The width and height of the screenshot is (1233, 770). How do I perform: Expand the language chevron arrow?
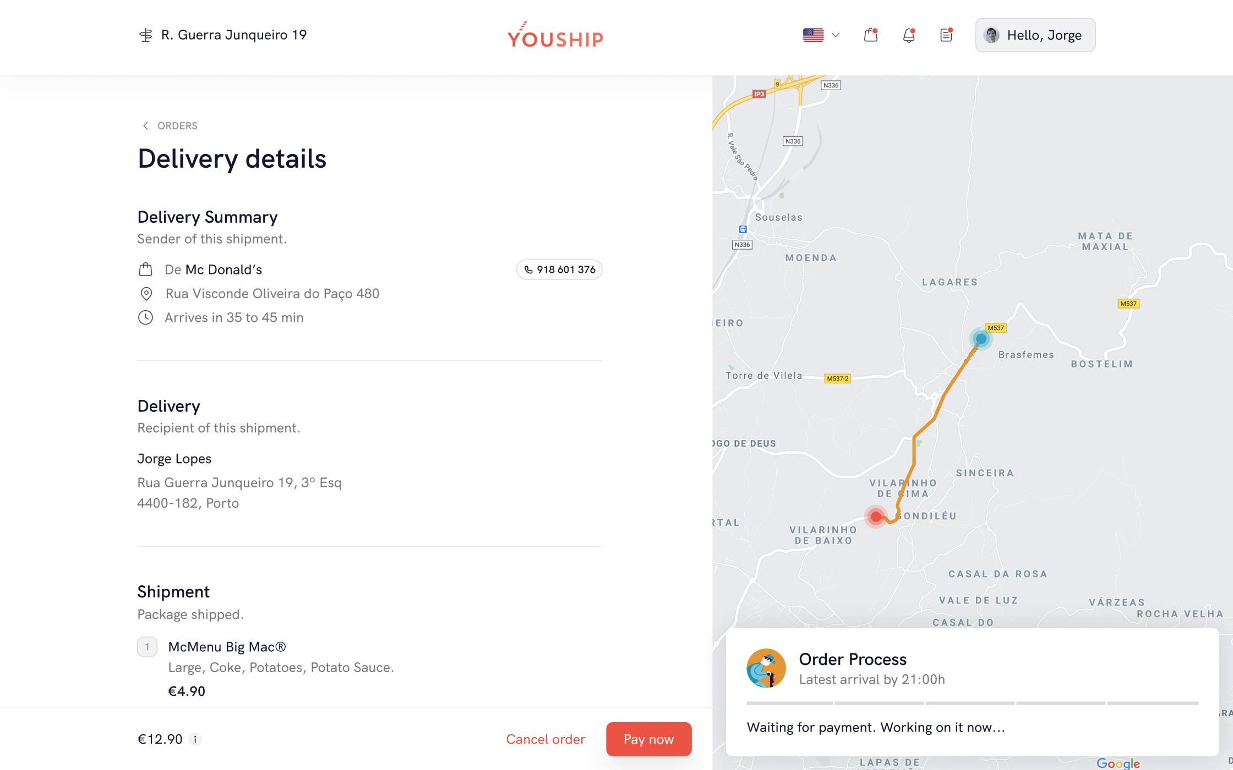pos(835,35)
